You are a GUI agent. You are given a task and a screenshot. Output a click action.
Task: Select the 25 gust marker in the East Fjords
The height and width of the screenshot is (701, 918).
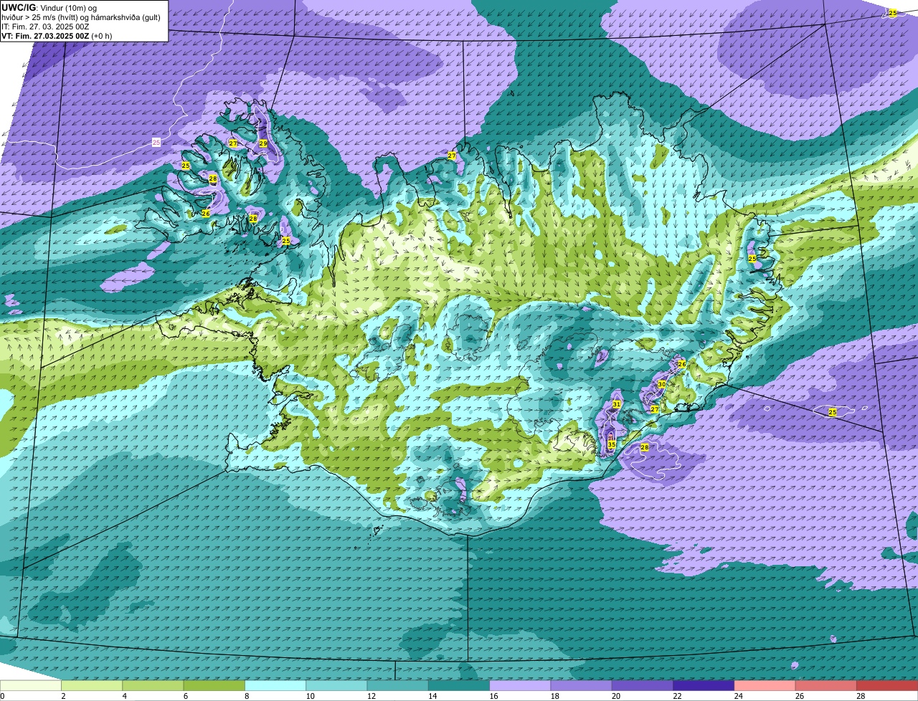[x=752, y=258]
